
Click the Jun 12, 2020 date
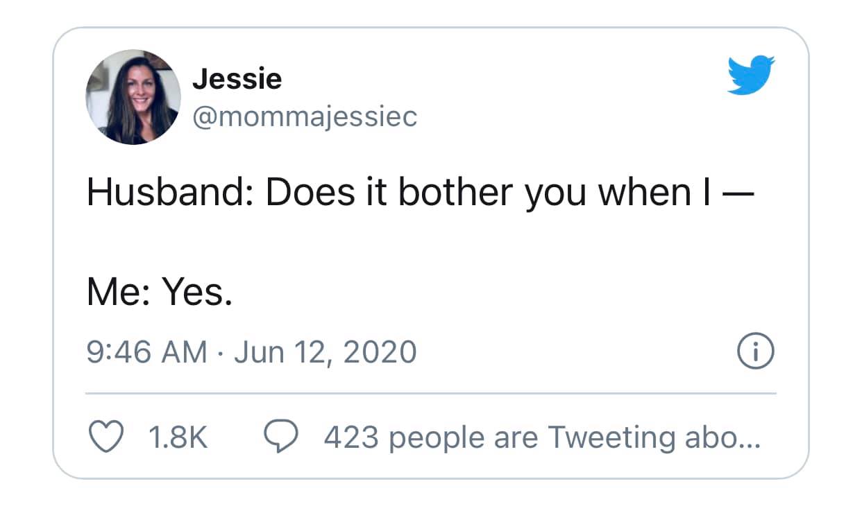[325, 351]
